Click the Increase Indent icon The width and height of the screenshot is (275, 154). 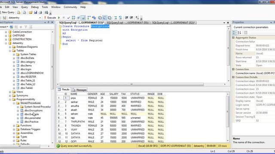coord(131,18)
